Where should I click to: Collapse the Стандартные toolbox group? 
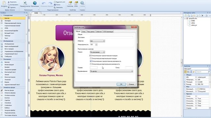click(2, 15)
